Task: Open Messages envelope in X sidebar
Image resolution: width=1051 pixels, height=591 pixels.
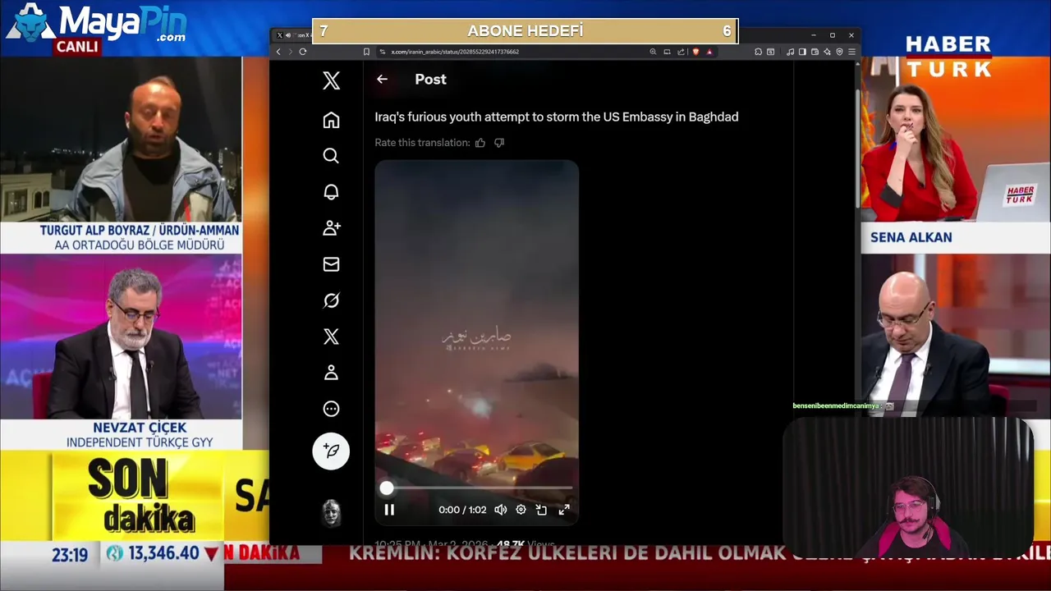Action: [331, 264]
